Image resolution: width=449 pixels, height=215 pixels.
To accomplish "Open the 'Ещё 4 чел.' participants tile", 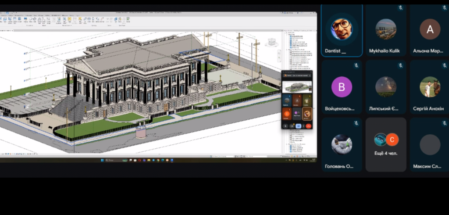I will 386,144.
